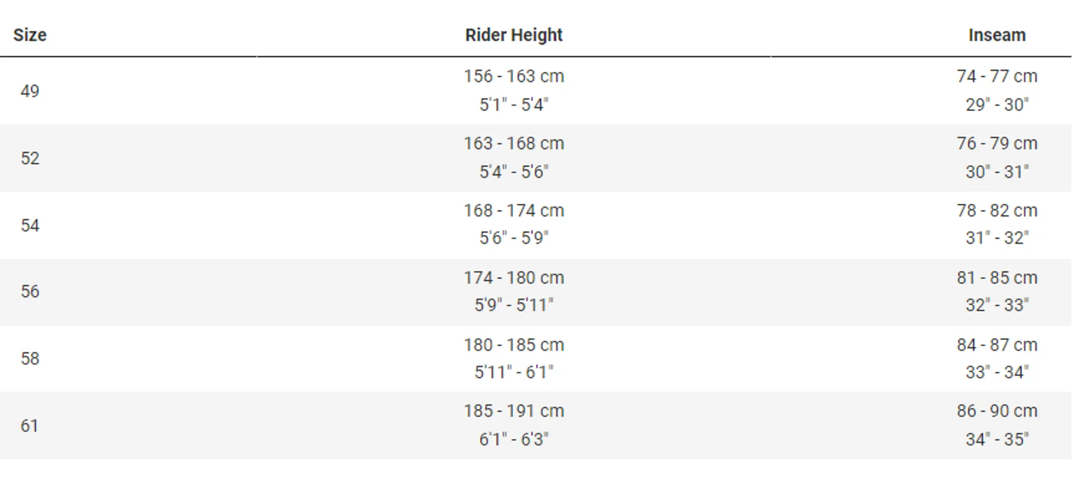Click the 5'11" - 6'1" height value
Screen dimensions: 1072x489
pos(514,372)
